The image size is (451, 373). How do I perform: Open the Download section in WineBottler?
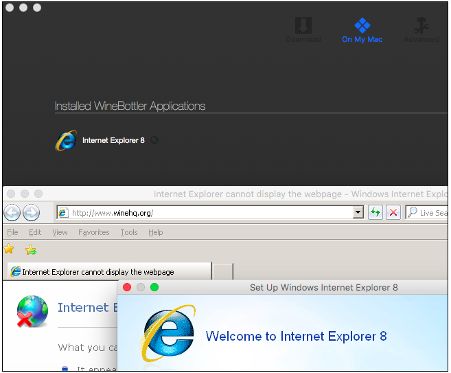click(303, 30)
